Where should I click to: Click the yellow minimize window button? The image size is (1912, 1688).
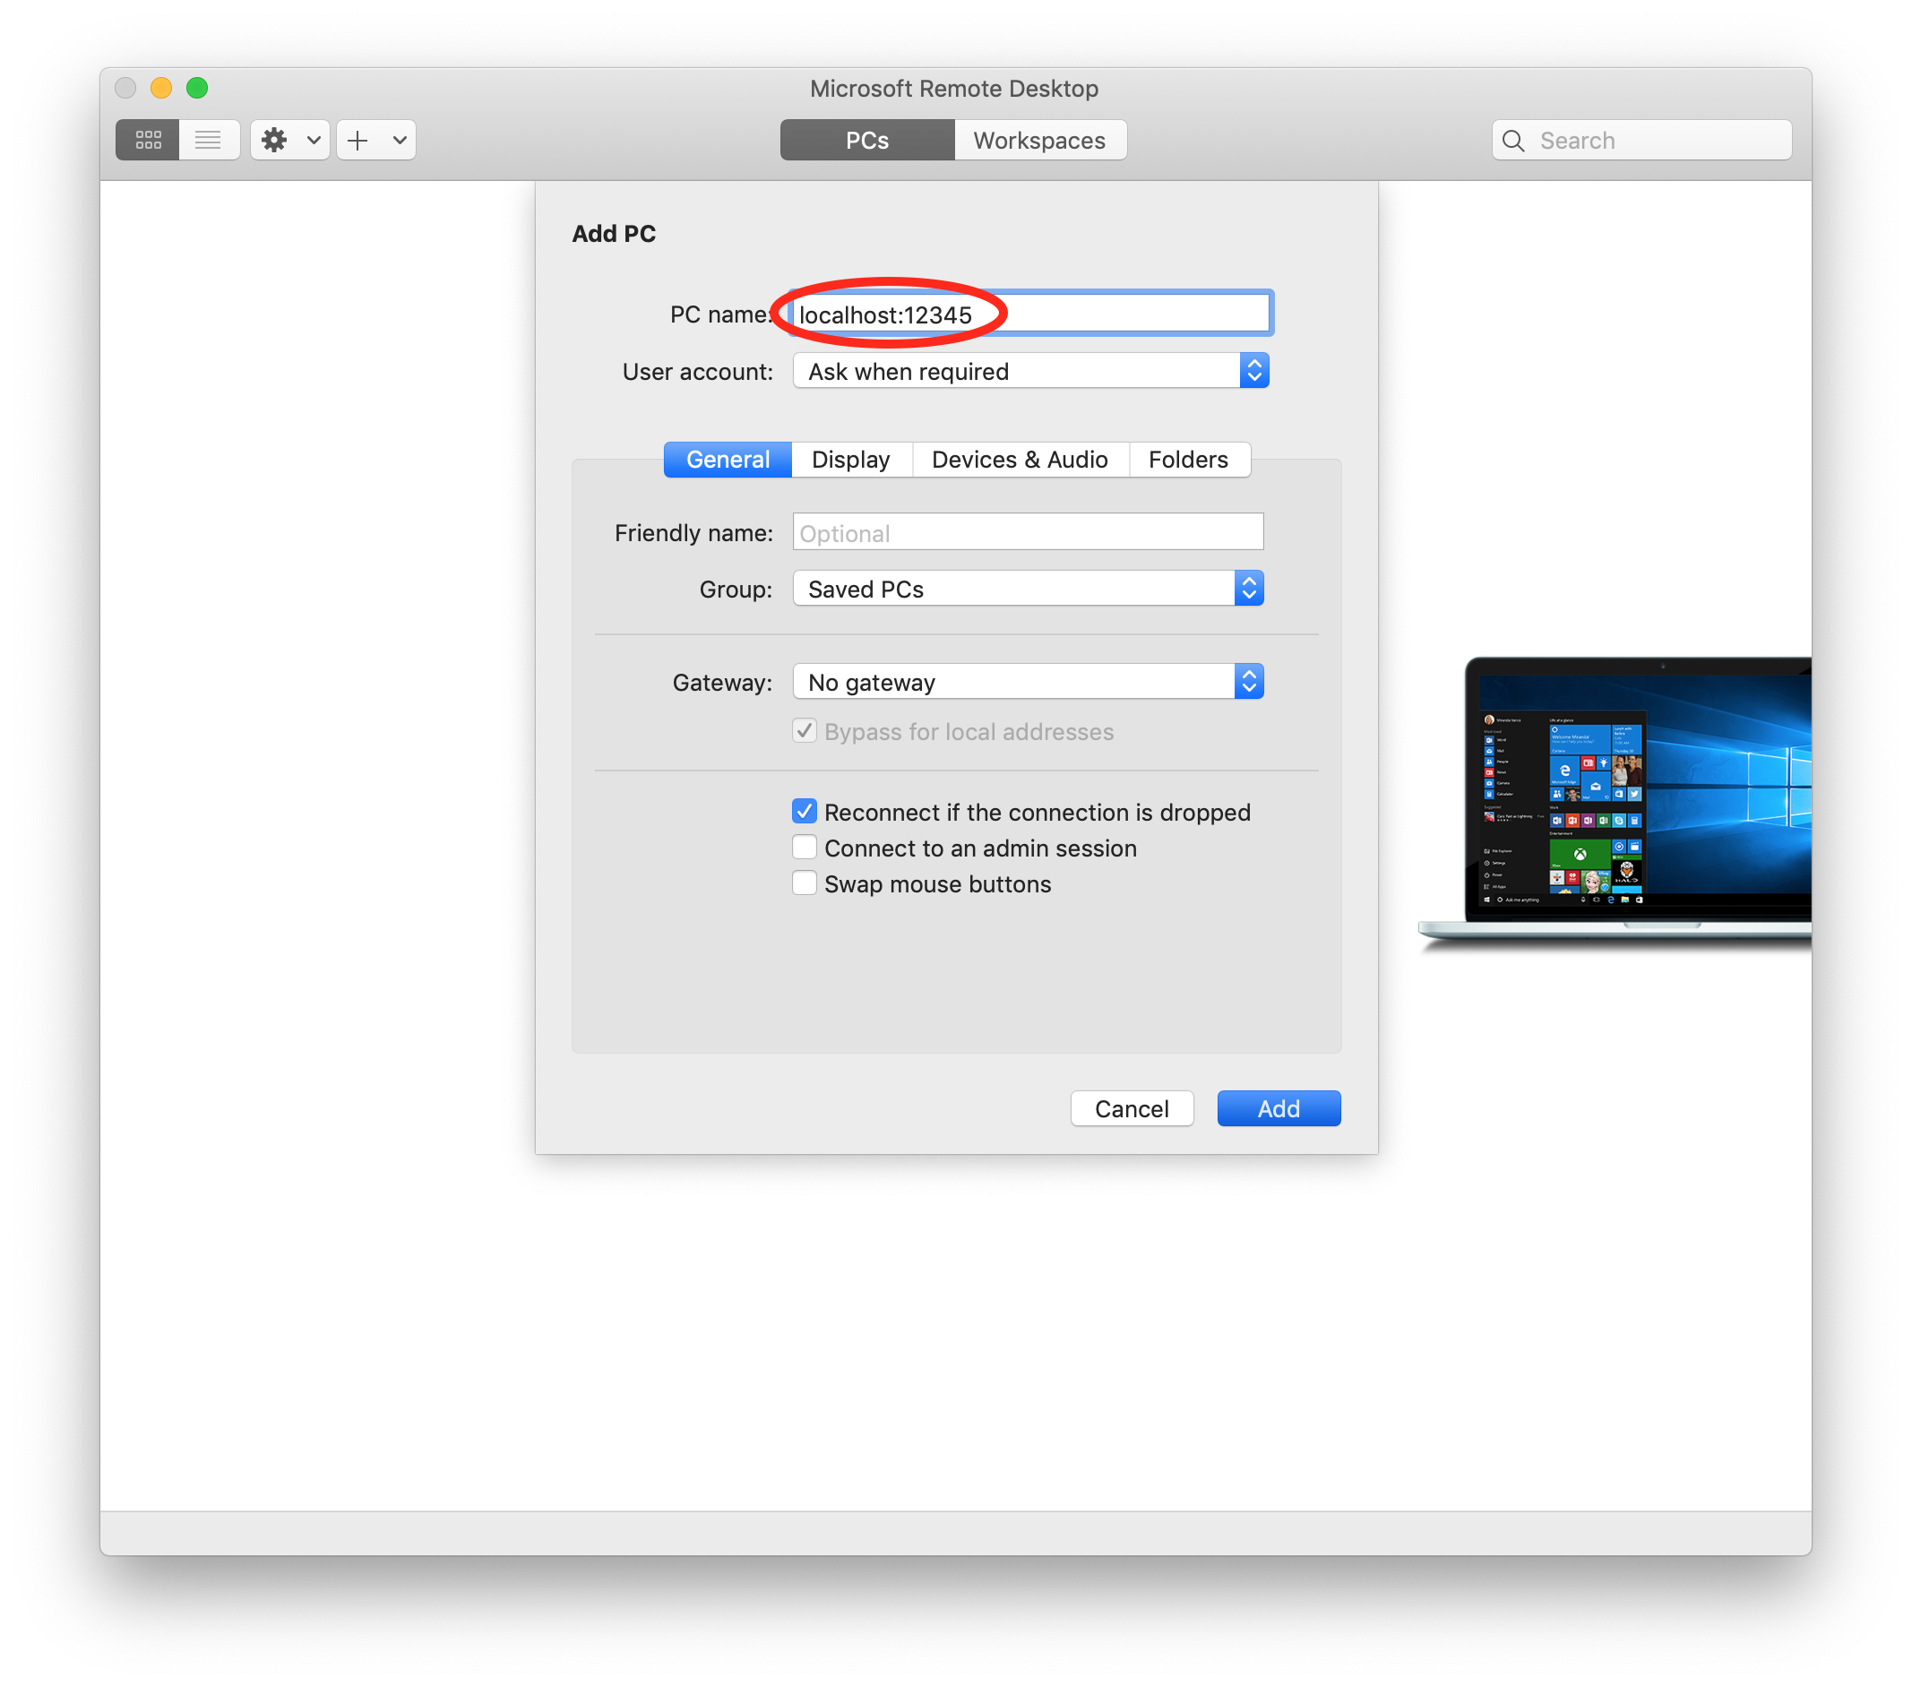click(x=161, y=88)
